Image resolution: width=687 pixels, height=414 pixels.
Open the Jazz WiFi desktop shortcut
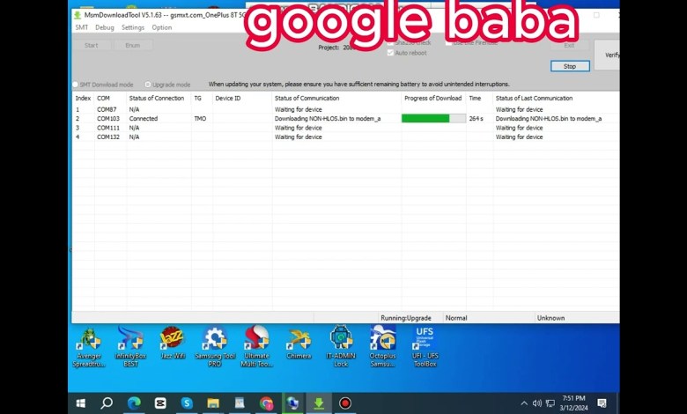pos(172,339)
